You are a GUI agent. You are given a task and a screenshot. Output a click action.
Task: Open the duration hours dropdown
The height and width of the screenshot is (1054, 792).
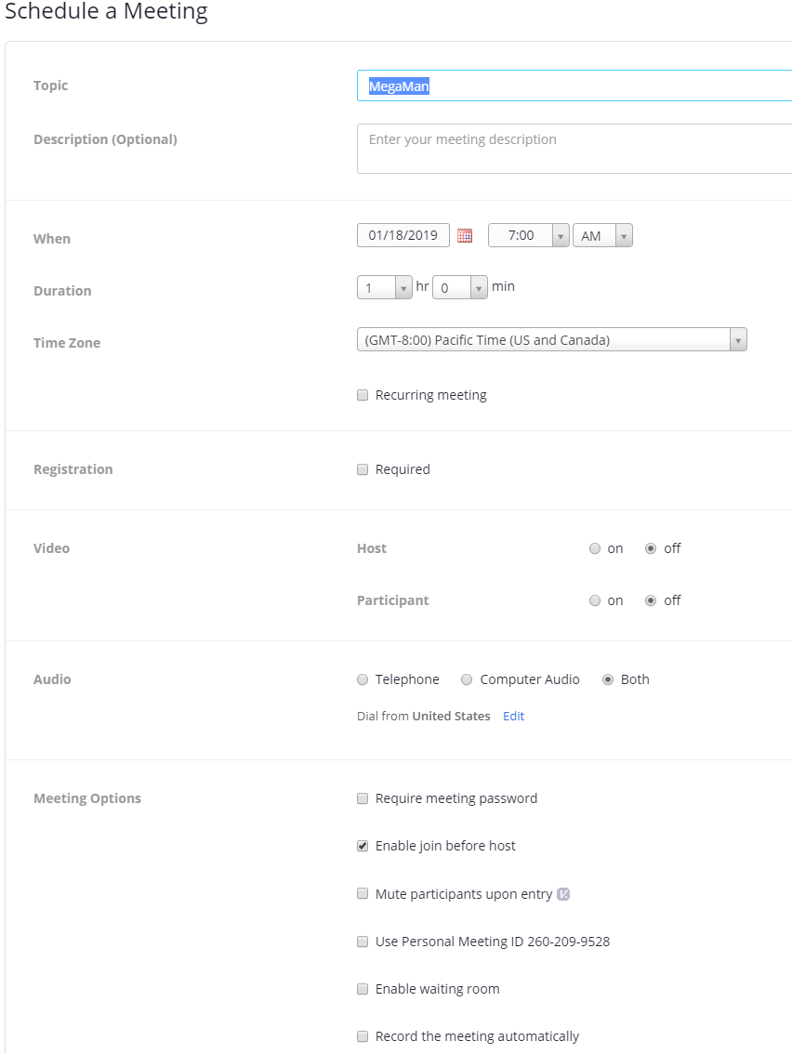coord(403,287)
